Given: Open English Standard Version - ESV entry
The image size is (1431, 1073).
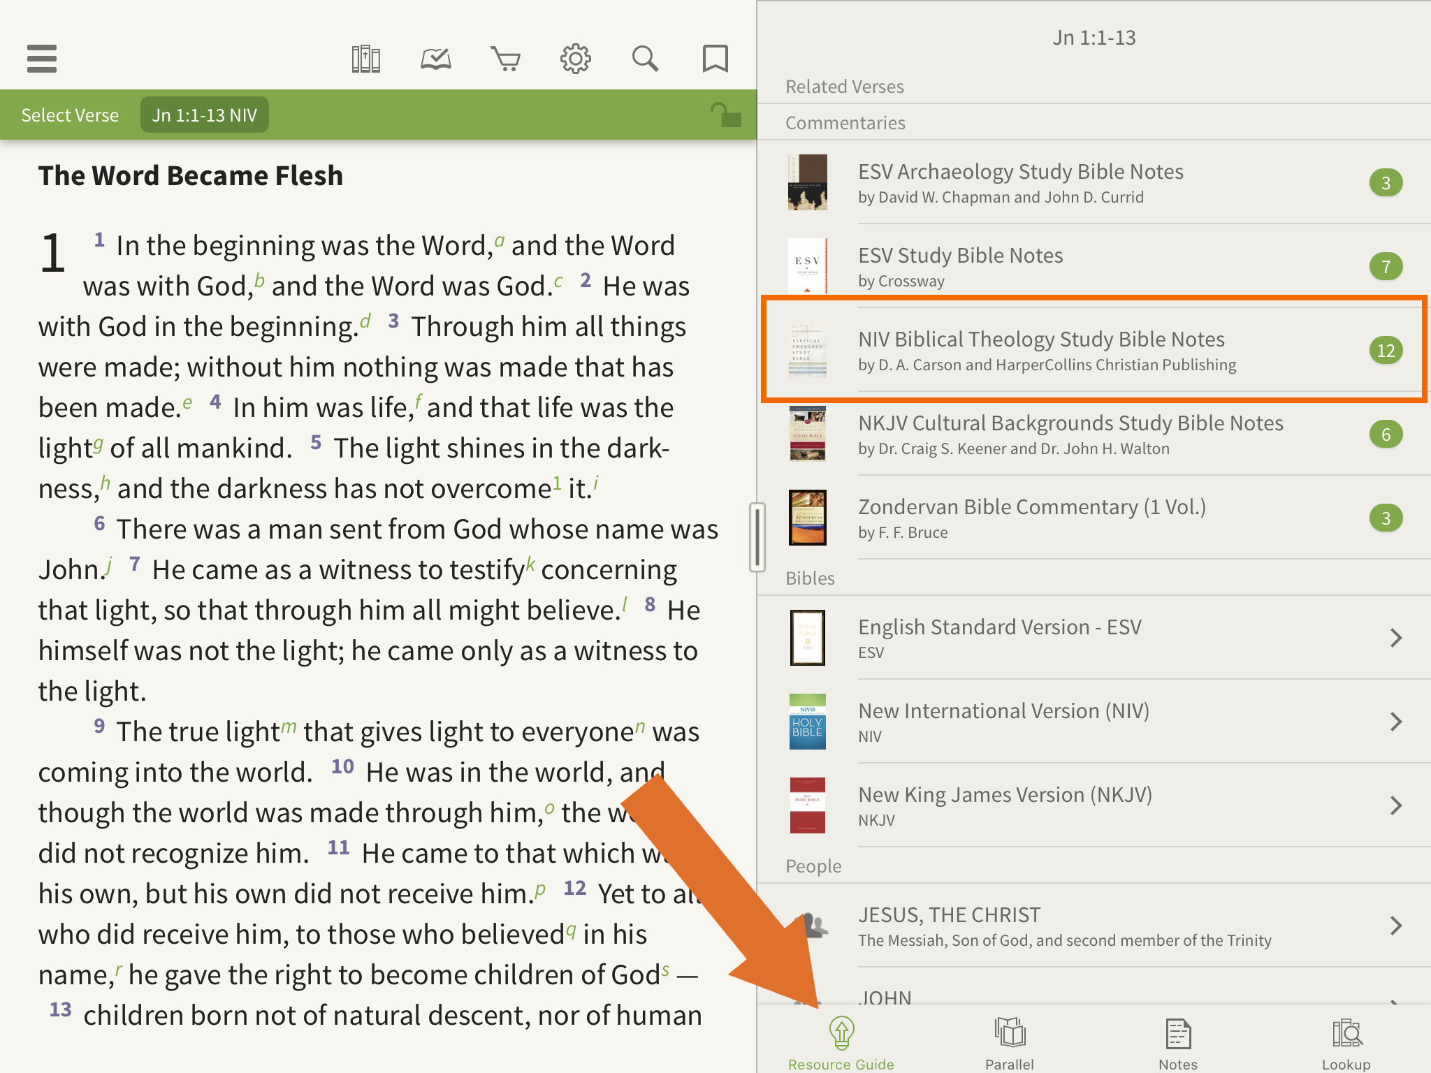Looking at the screenshot, I should click(x=1094, y=638).
